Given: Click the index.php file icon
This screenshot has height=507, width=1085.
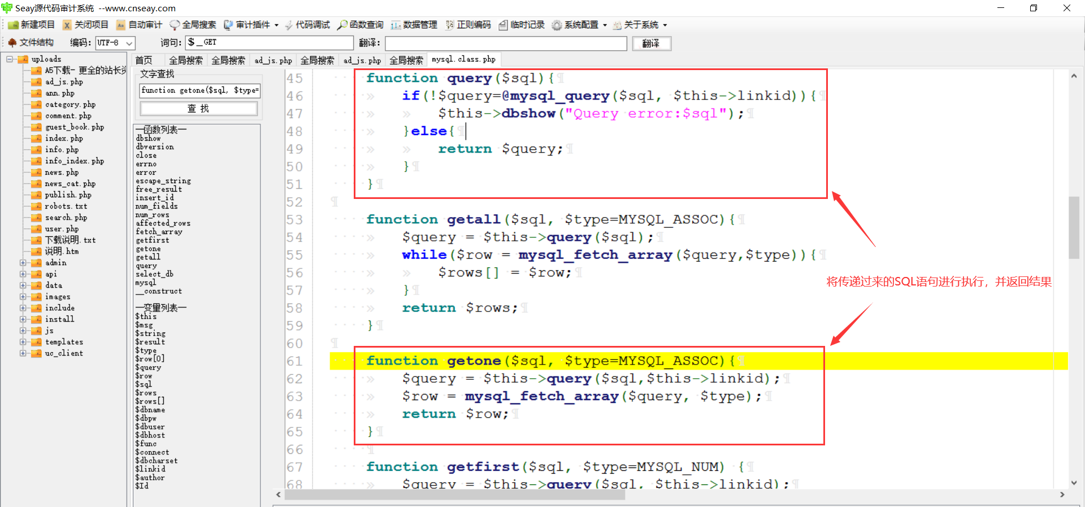Looking at the screenshot, I should click(x=37, y=138).
